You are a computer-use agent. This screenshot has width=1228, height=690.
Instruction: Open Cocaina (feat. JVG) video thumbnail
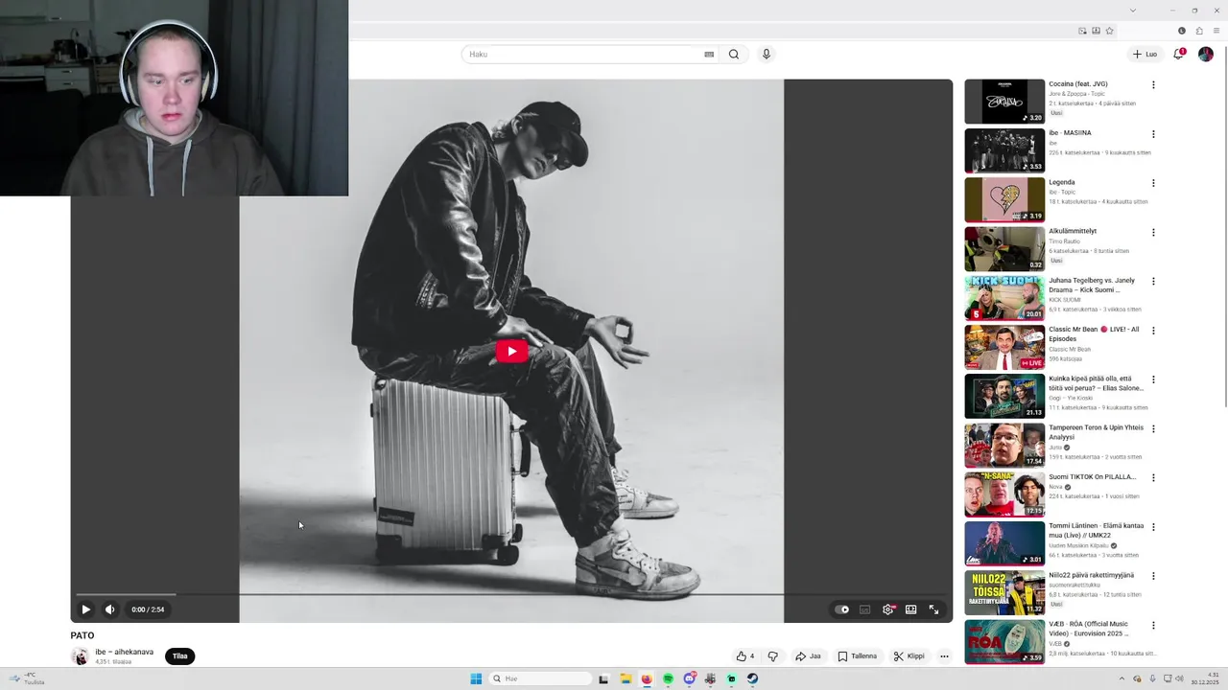[1004, 102]
